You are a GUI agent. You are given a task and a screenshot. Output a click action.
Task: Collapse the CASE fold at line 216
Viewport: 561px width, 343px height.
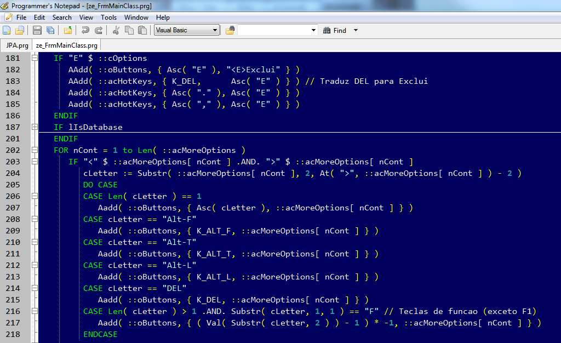(x=35, y=311)
